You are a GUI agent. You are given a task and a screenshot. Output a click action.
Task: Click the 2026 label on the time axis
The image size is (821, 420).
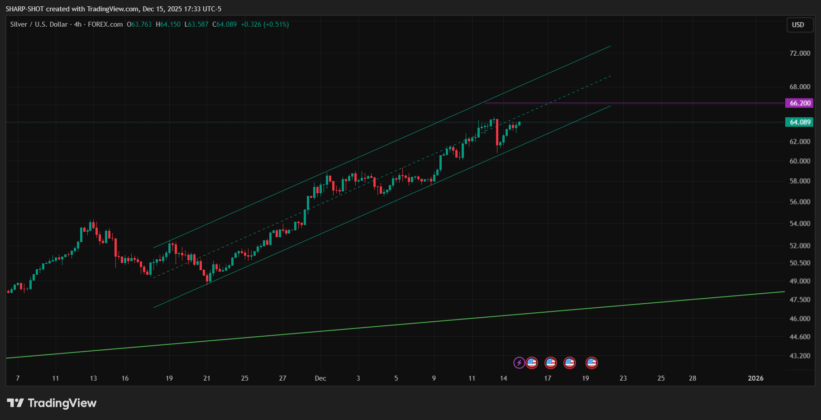tap(755, 378)
